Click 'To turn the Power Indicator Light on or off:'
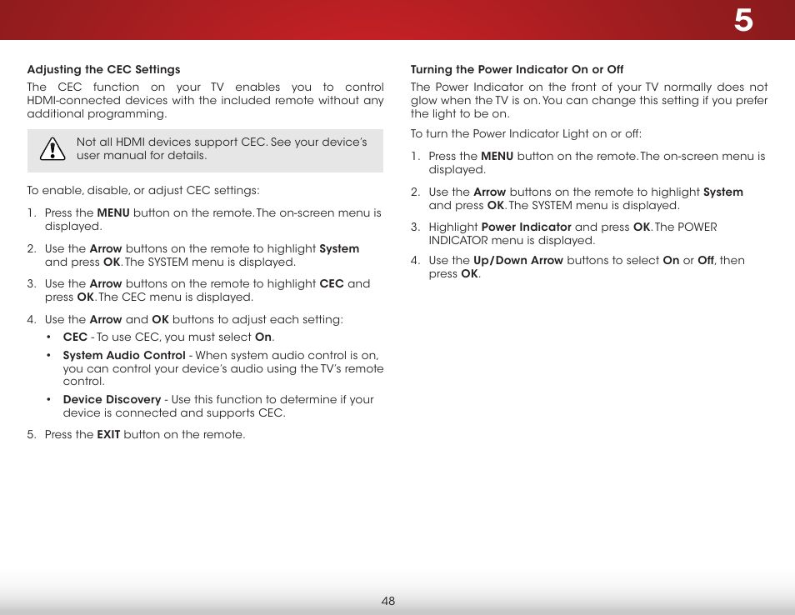Image resolution: width=795 pixels, height=615 pixels. click(x=526, y=134)
